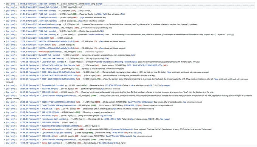Image resolution: width=257 pixels, height=147 pixels.
Task: Open the 00:54, 3 March 2017 revision
Action: pos(29,7)
